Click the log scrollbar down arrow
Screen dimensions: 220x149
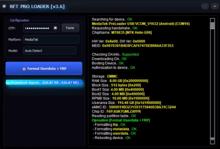click(212, 142)
